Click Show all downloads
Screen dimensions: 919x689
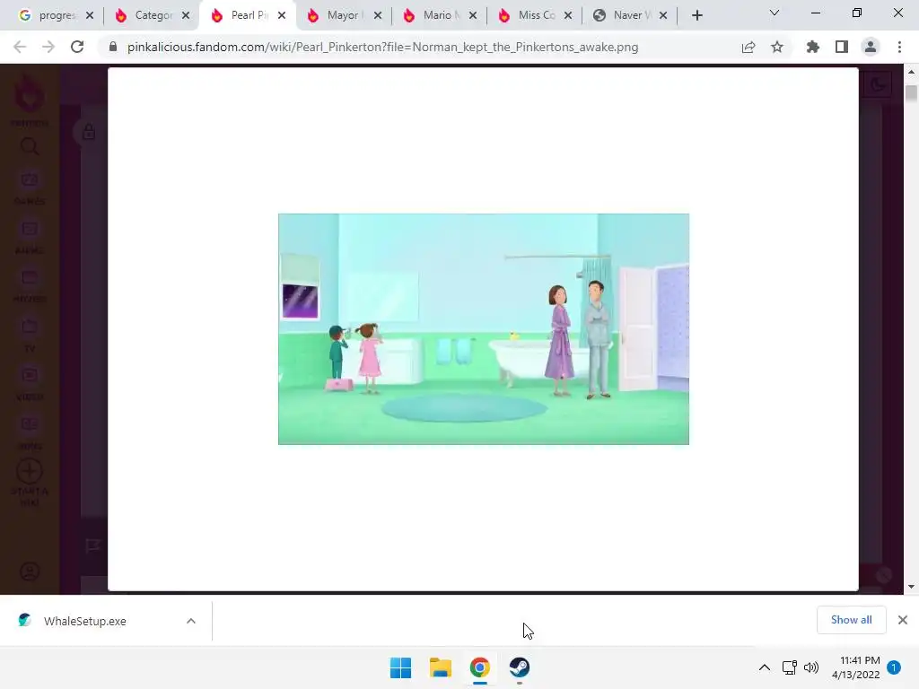pos(851,620)
